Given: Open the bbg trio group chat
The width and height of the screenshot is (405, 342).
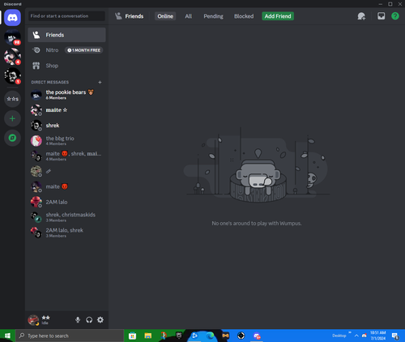Looking at the screenshot, I should [66, 141].
